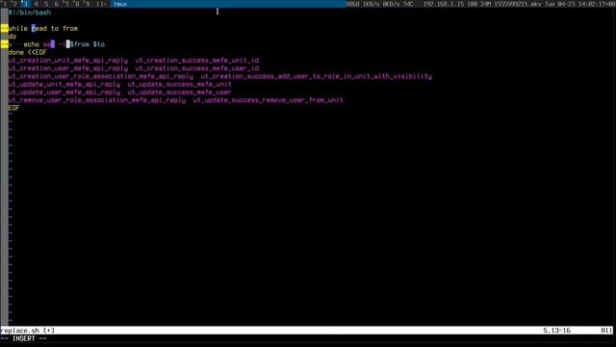Click ut_remove_user_role_association_mefe_api_reply
This screenshot has height=347, width=616.
coord(97,100)
